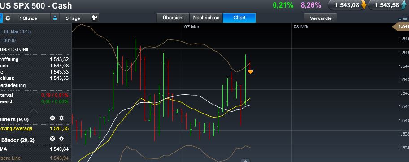Screen dimensions: 409x162
Task: Click the orange down-arrow chart marker
Action: click(250, 72)
